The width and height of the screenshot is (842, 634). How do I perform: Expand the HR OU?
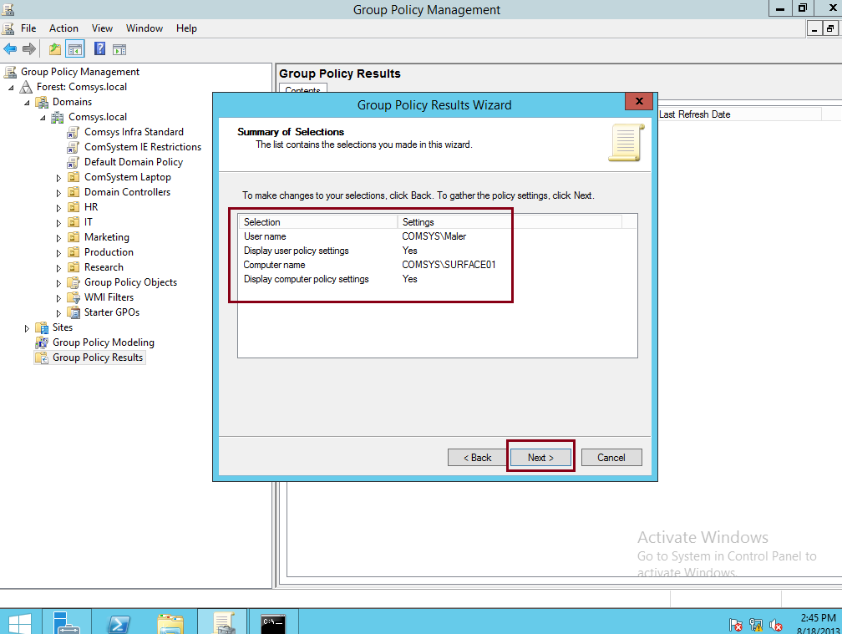58,208
